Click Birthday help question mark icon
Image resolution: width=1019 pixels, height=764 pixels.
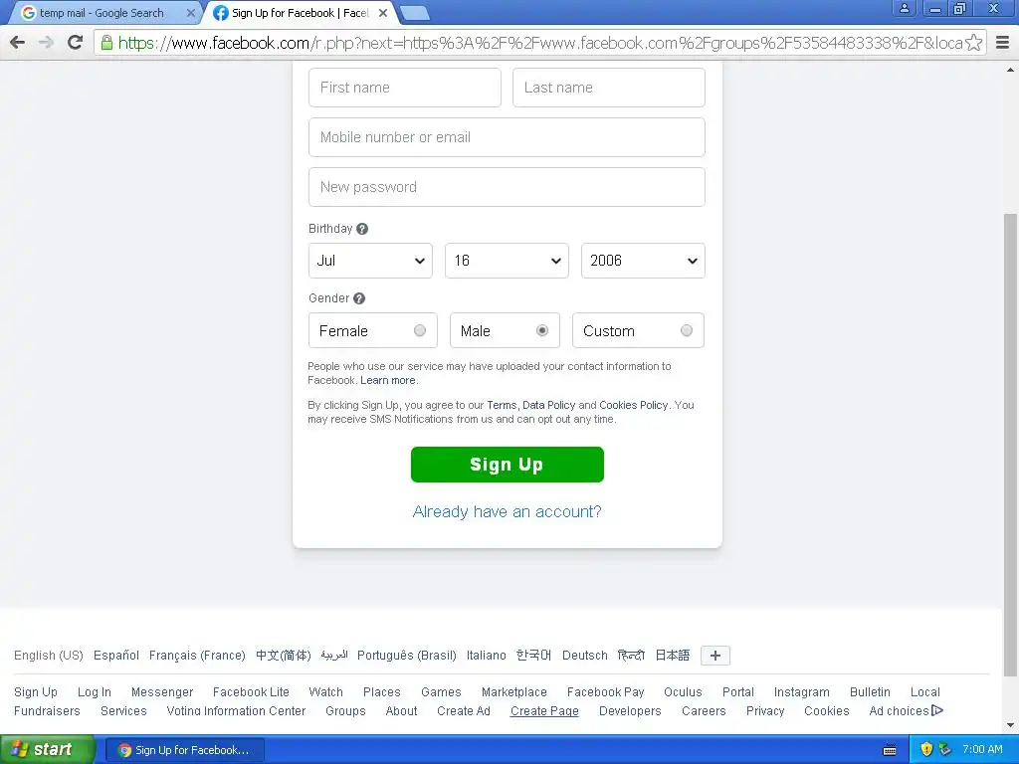click(362, 229)
